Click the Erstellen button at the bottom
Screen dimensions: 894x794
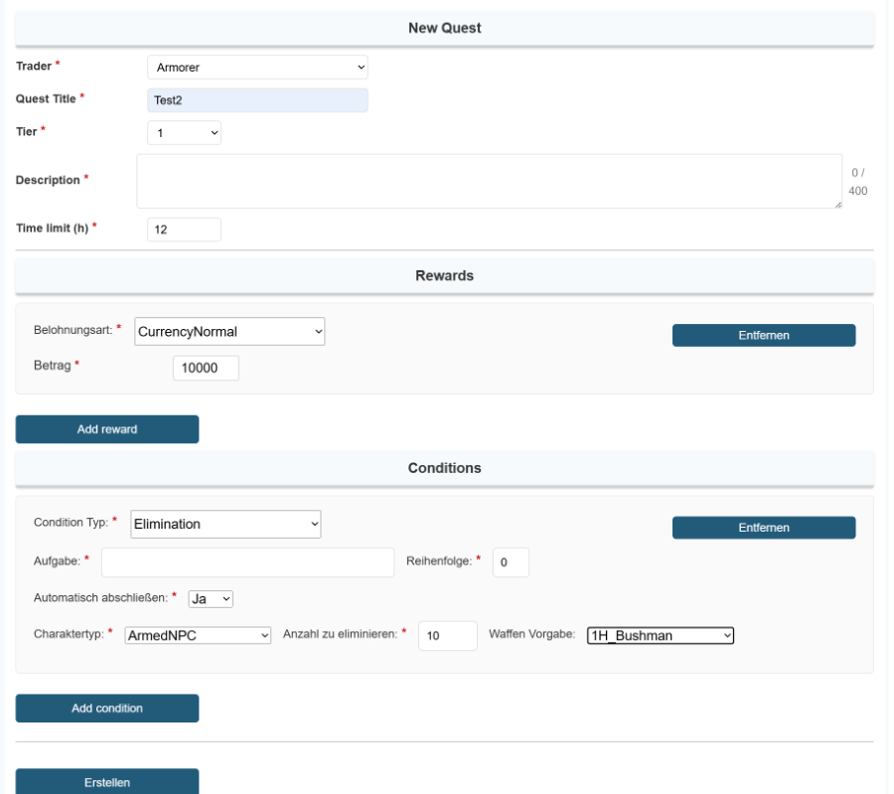pyautogui.click(x=105, y=782)
